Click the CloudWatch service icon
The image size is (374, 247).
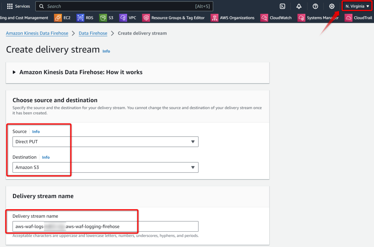(x=264, y=18)
